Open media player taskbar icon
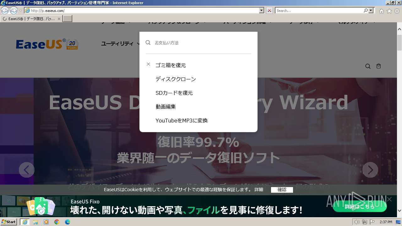The width and height of the screenshot is (402, 226). 46,222
